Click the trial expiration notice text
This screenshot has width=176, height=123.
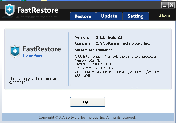tap(33, 80)
